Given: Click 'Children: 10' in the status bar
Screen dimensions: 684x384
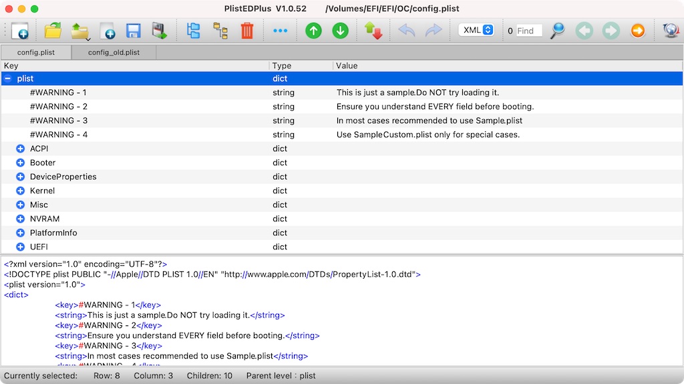Looking at the screenshot, I should 209,376.
